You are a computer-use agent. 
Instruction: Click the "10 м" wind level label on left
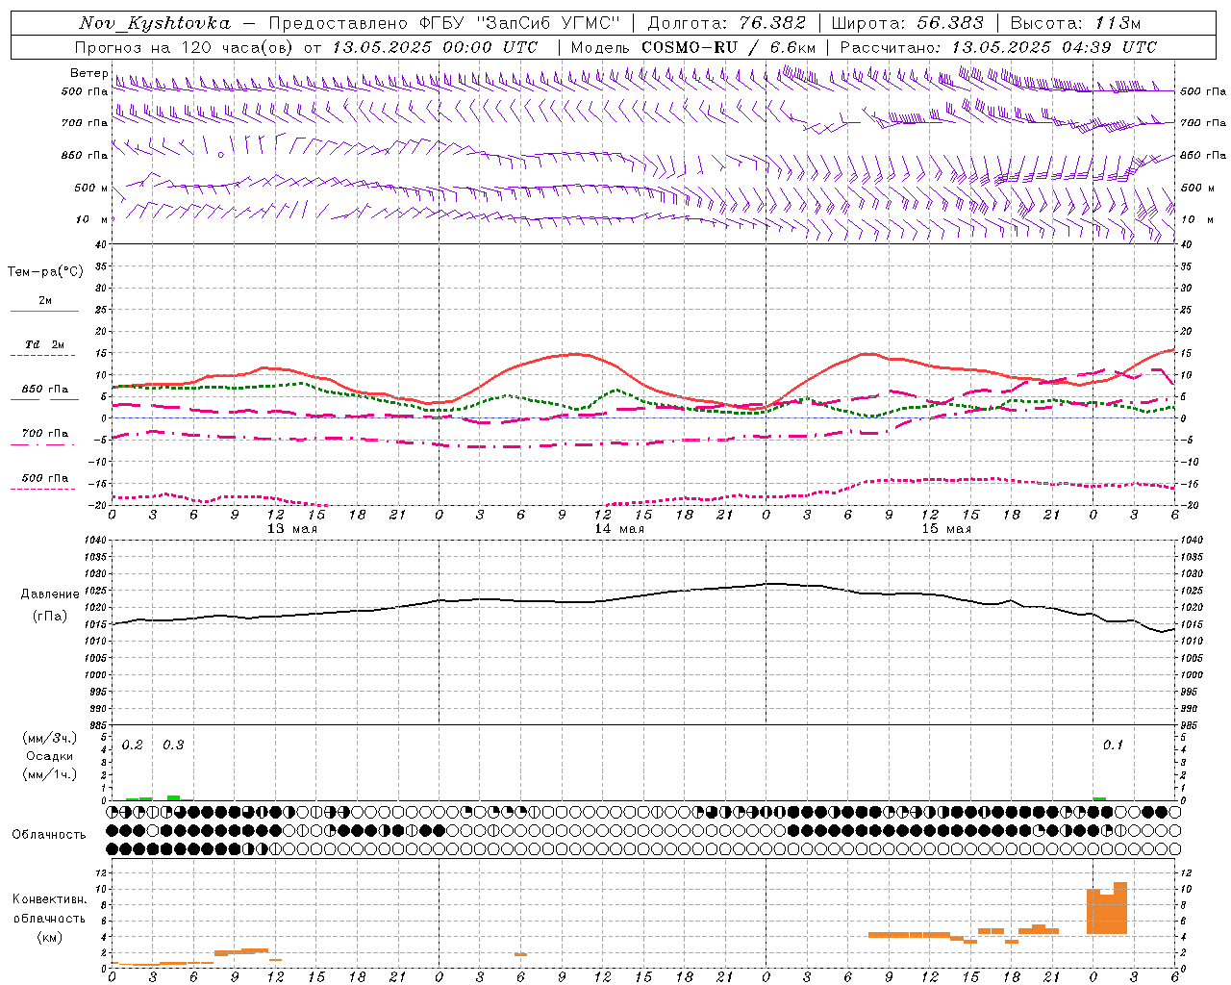93,219
